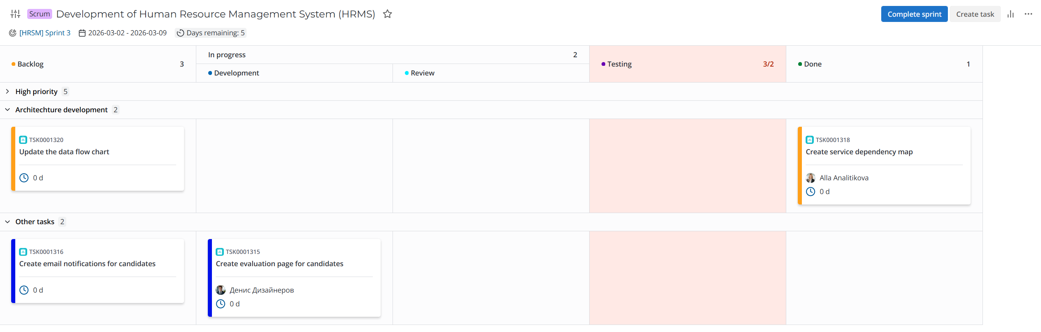Click the Review sub-column header
This screenshot has width=1041, height=332.
[x=422, y=73]
